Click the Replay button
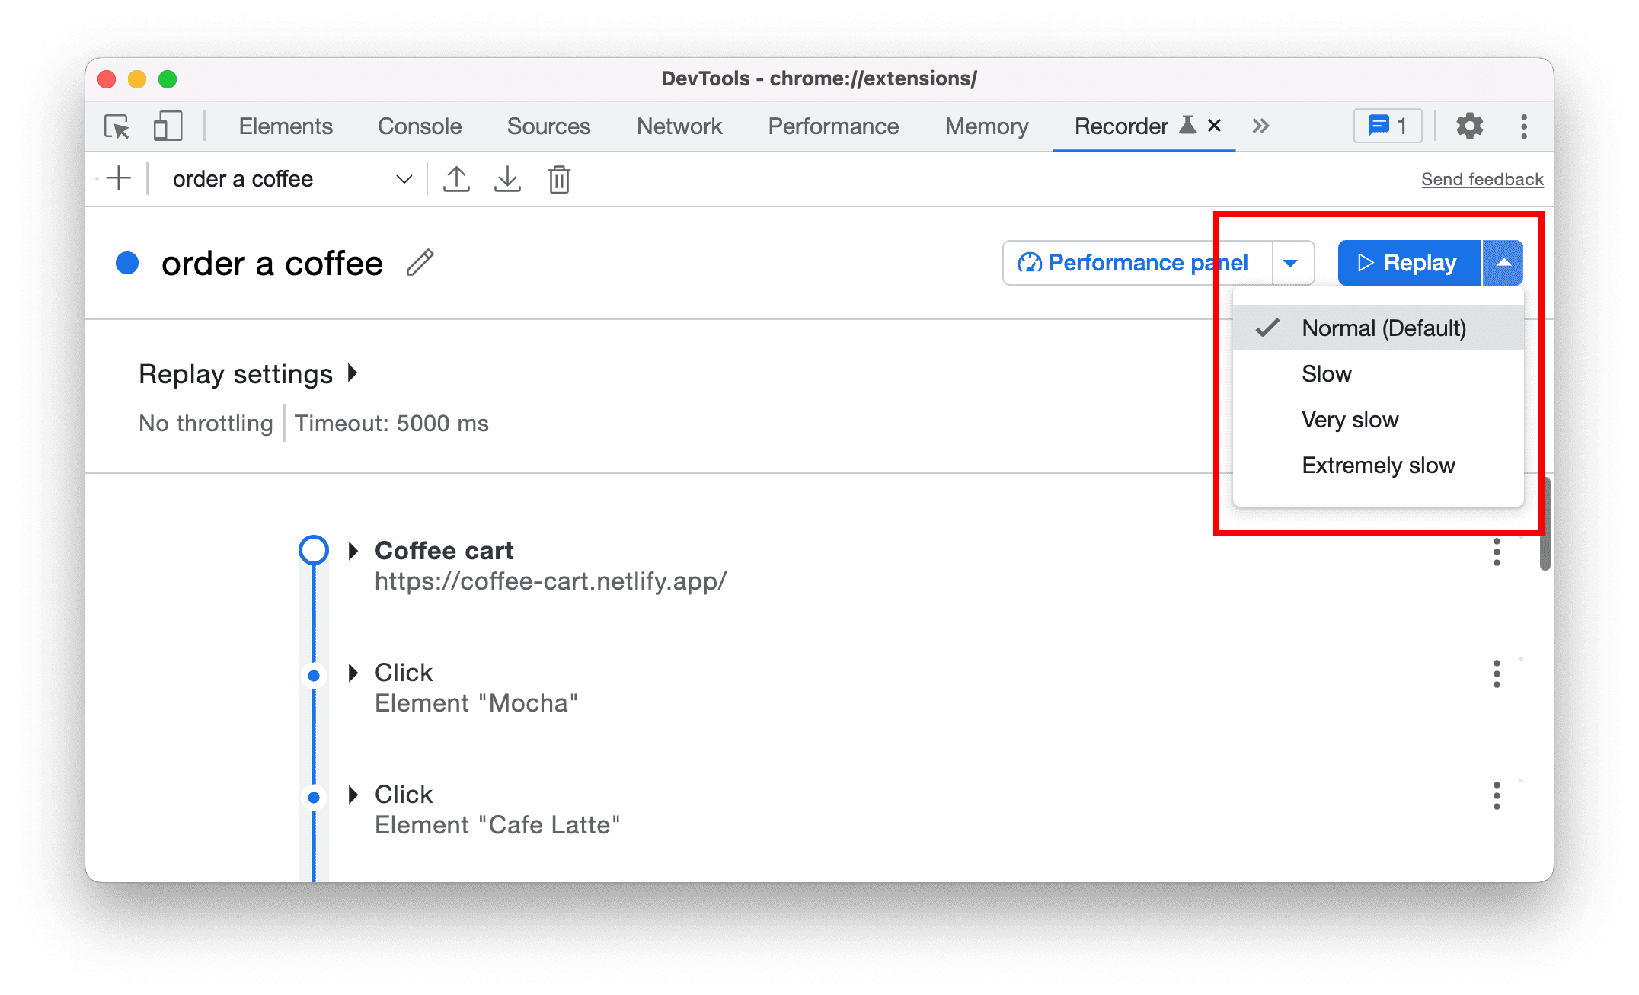The image size is (1639, 995). pyautogui.click(x=1405, y=261)
